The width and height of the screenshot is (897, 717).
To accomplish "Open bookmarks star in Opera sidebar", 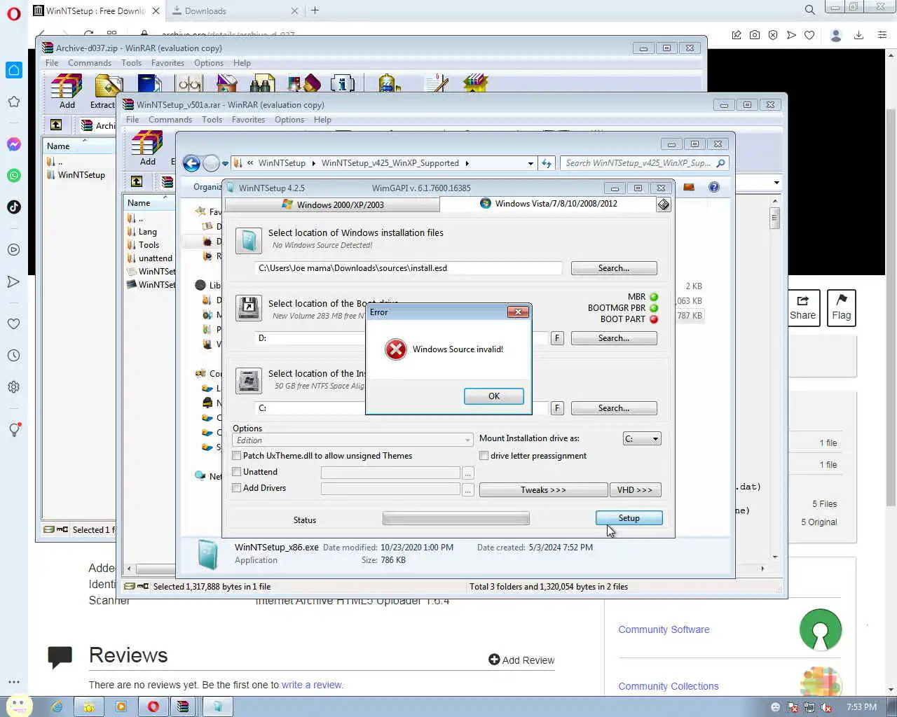I will (14, 102).
